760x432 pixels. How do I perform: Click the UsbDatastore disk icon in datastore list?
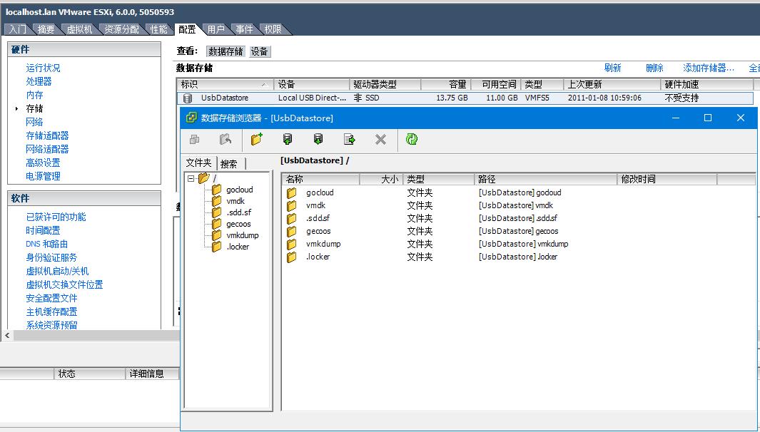point(188,98)
